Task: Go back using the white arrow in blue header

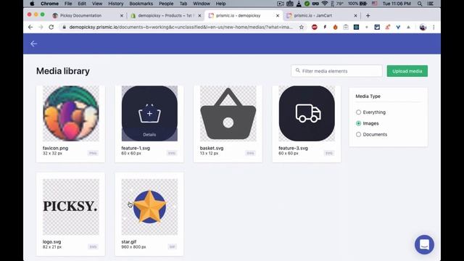Action: coord(34,43)
